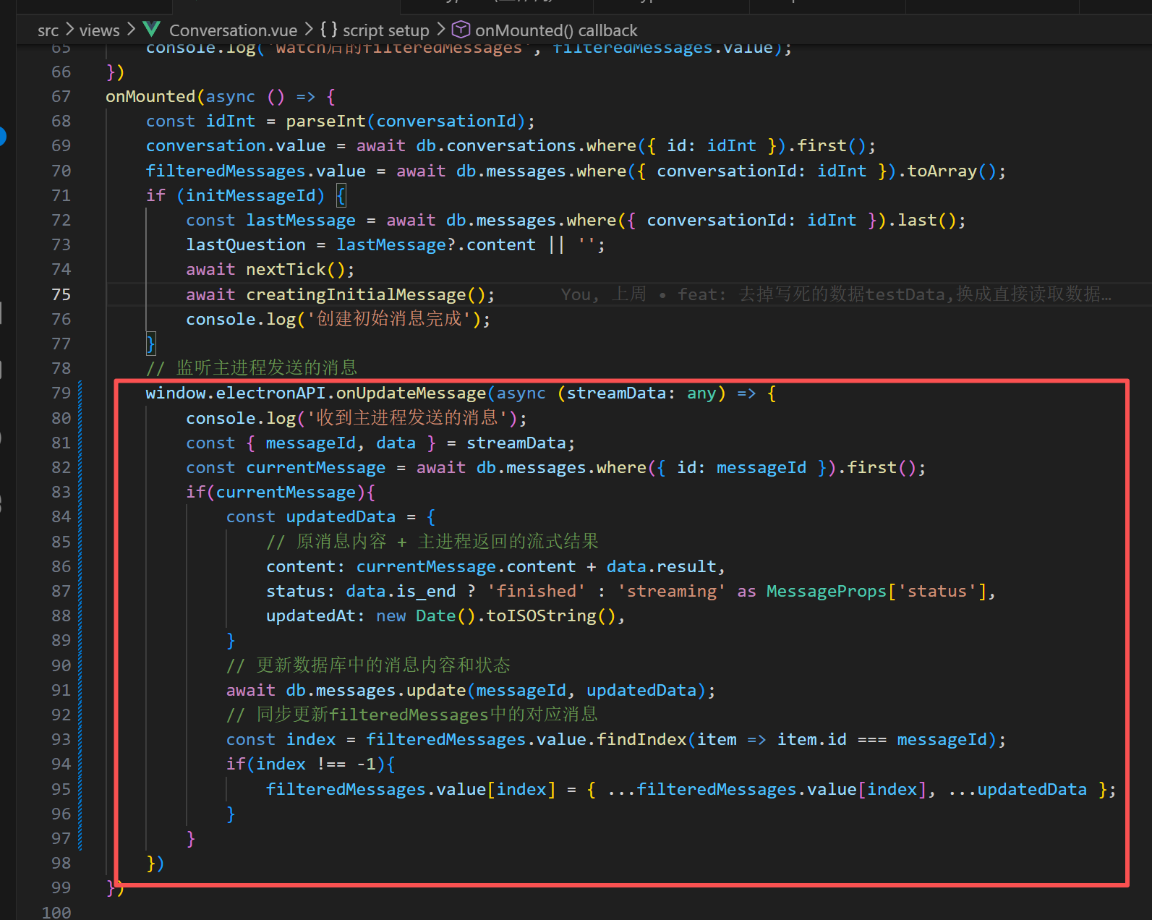Click the arrow separator after src breadcrumb
This screenshot has width=1152, height=920.
[x=69, y=30]
